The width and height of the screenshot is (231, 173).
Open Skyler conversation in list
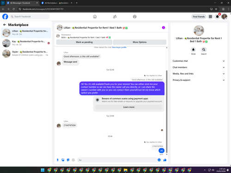[x=26, y=54]
